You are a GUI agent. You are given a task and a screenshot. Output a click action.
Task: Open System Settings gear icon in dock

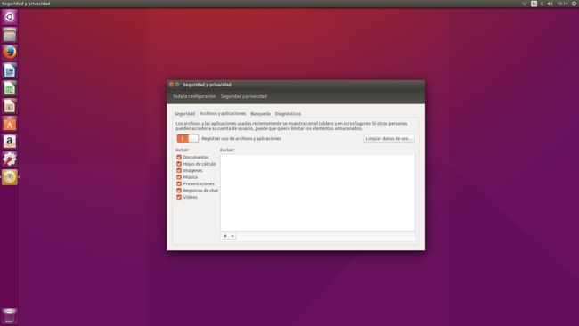tap(10, 159)
